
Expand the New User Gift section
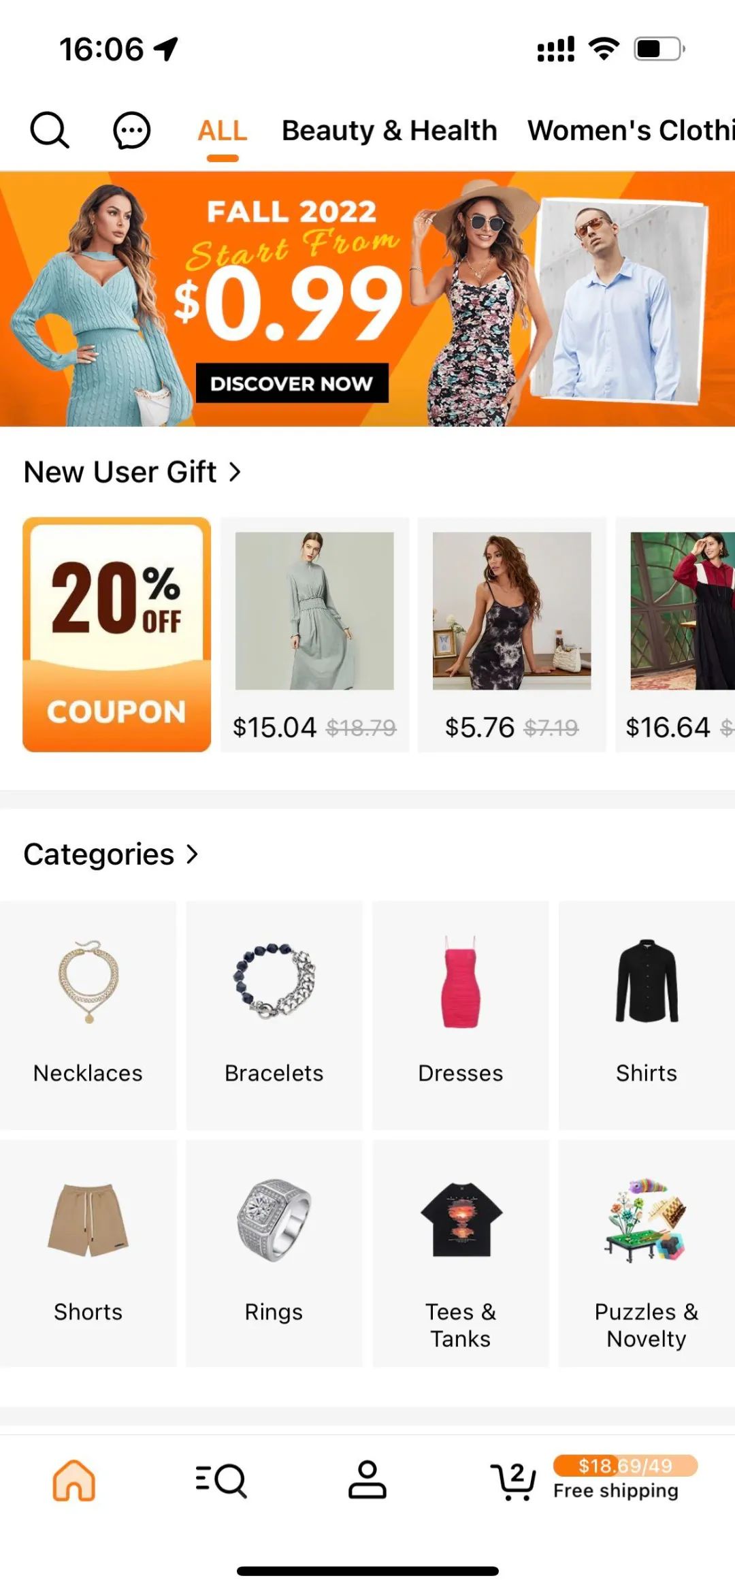(x=133, y=472)
